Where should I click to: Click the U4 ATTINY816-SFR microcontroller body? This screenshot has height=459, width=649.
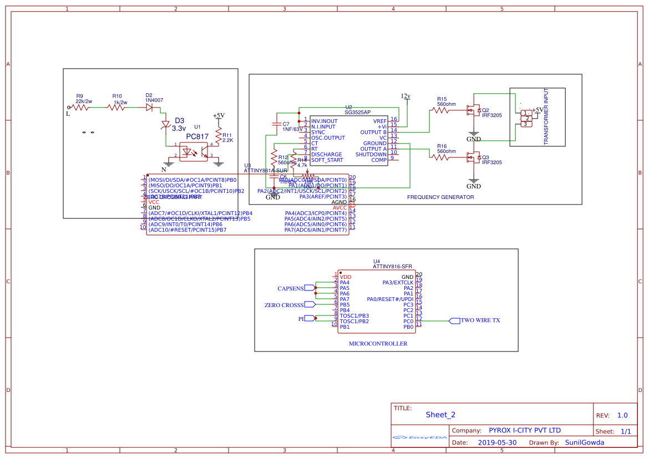click(x=376, y=301)
